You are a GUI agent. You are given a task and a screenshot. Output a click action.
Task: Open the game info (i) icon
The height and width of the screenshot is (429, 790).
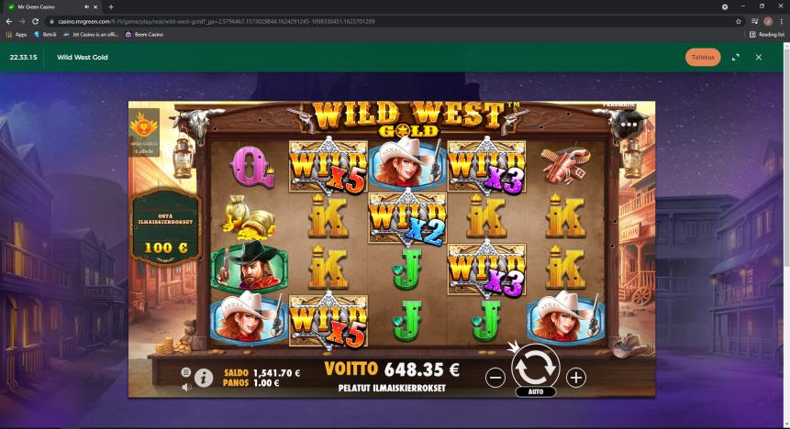(204, 378)
